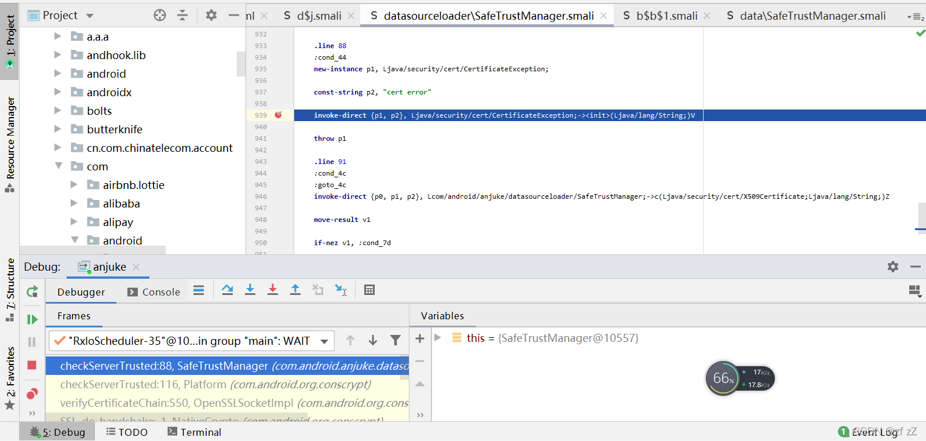926x441 pixels.
Task: Click the threads list icon
Action: coord(199,290)
